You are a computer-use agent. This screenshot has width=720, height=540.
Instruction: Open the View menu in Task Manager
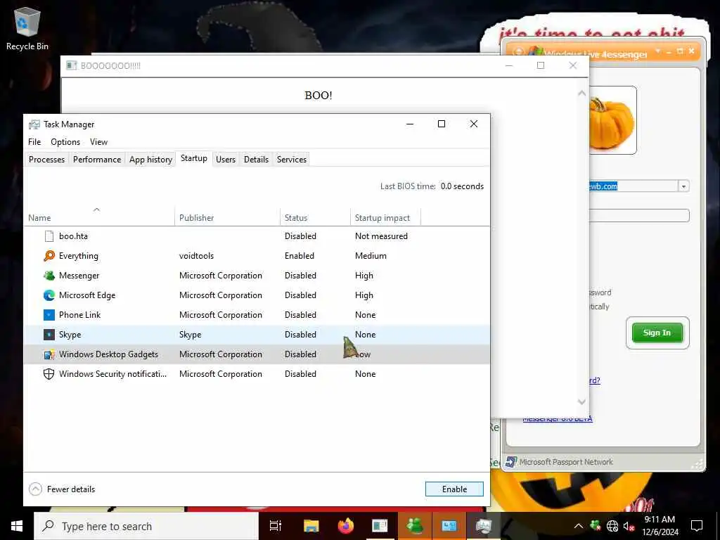pos(98,142)
